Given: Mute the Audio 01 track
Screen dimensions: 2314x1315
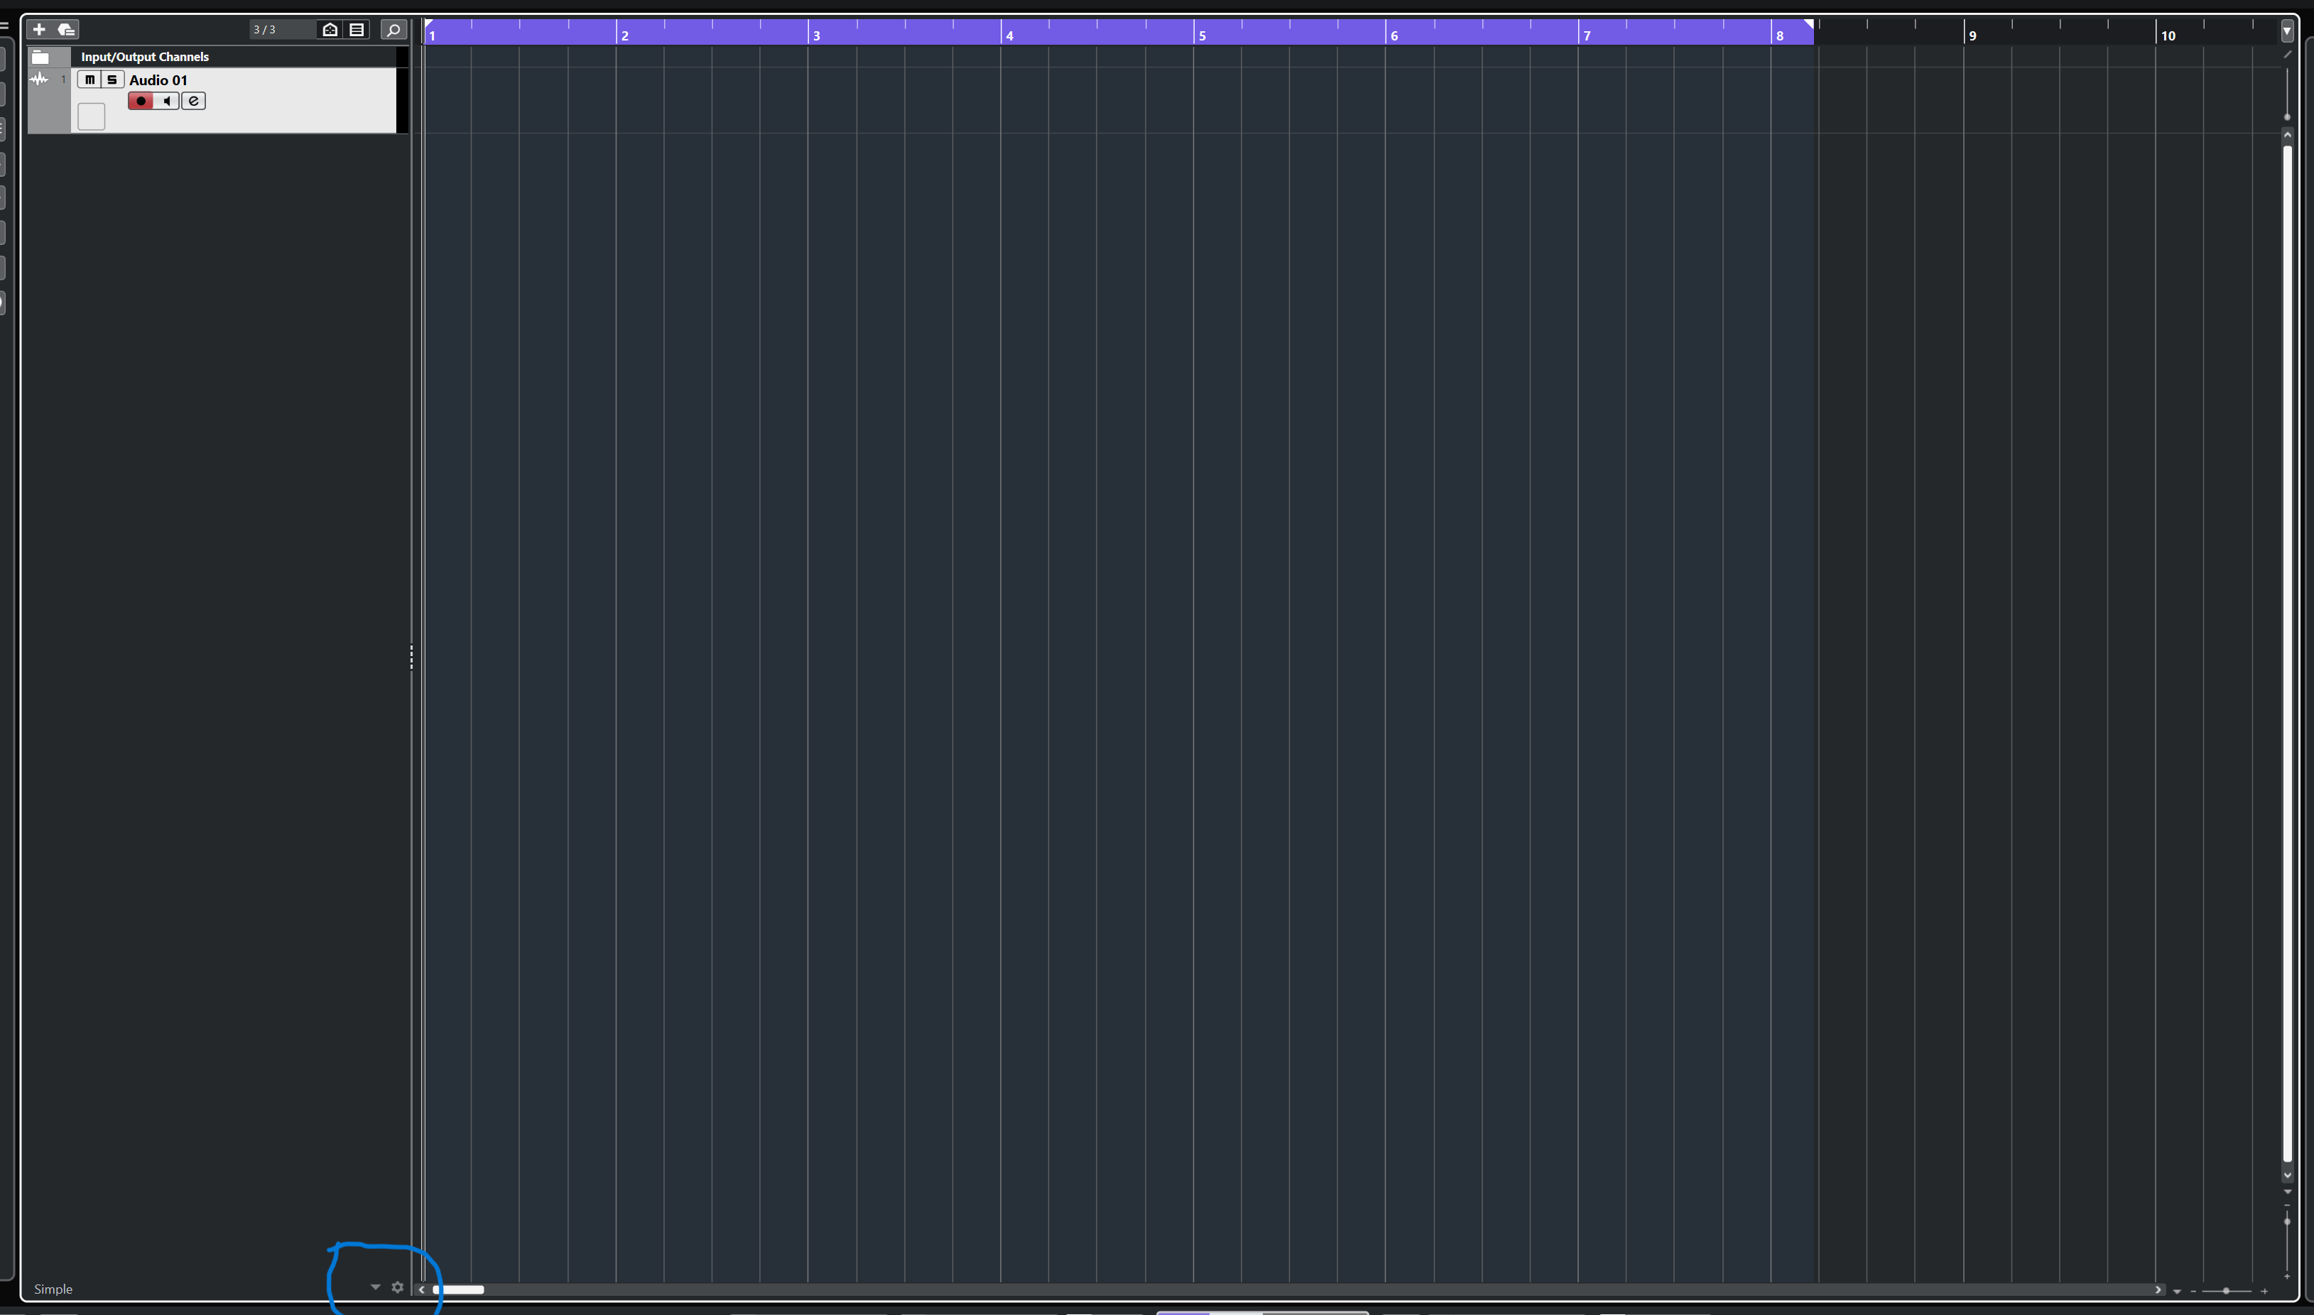Looking at the screenshot, I should coord(89,80).
